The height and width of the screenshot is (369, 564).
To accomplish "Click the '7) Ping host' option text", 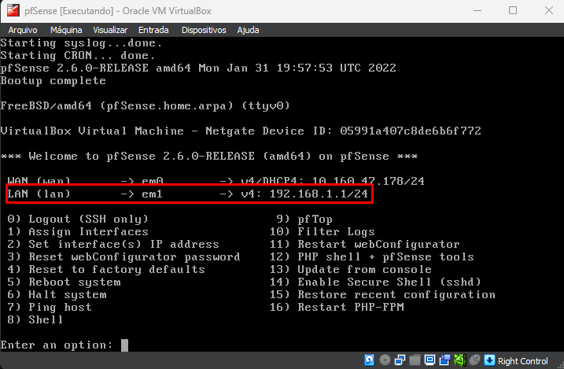I will click(x=50, y=307).
